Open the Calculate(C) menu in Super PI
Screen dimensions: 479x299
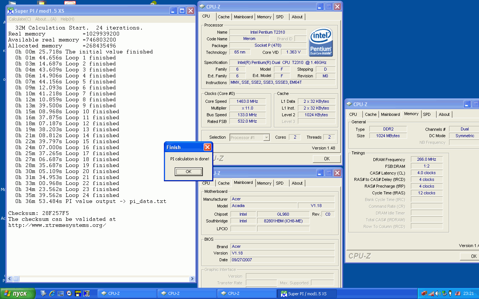click(x=20, y=19)
